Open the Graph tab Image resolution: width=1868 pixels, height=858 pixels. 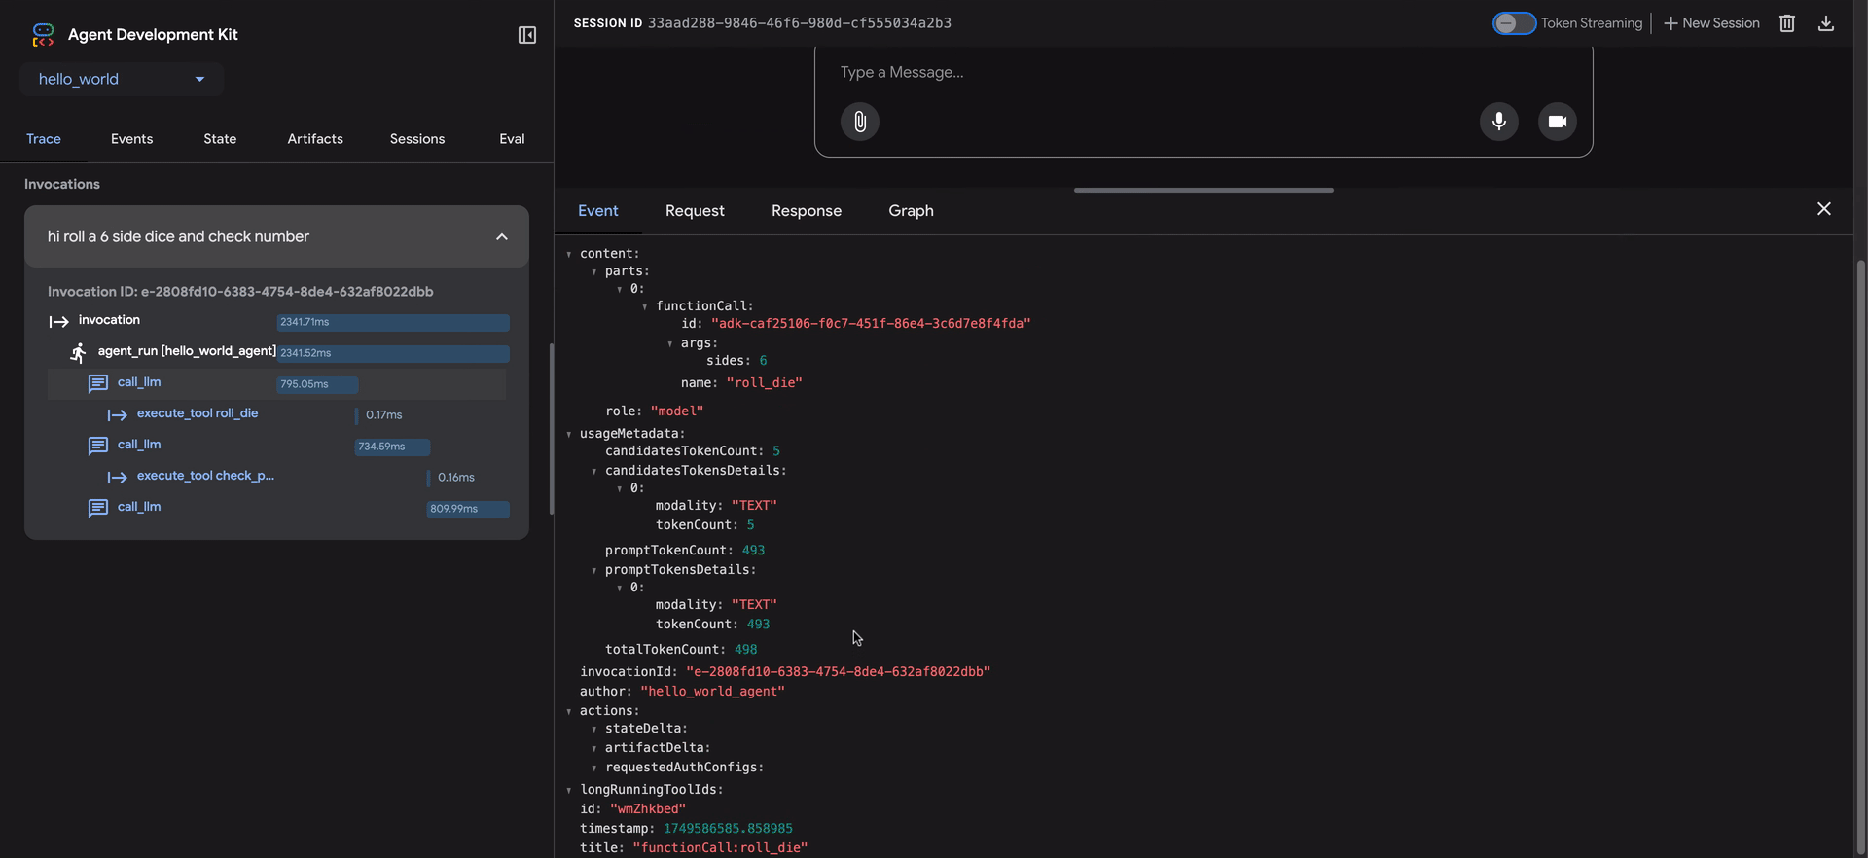click(910, 211)
